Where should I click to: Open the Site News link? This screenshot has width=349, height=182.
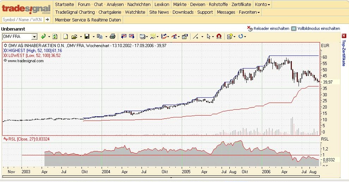pos(159,12)
